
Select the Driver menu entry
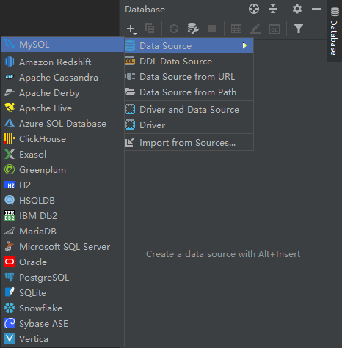coord(189,125)
